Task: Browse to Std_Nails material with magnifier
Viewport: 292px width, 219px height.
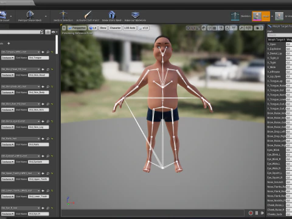Action: (48, 139)
